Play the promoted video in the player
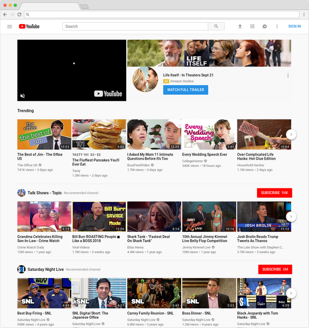309x328 pixels. [72, 70]
